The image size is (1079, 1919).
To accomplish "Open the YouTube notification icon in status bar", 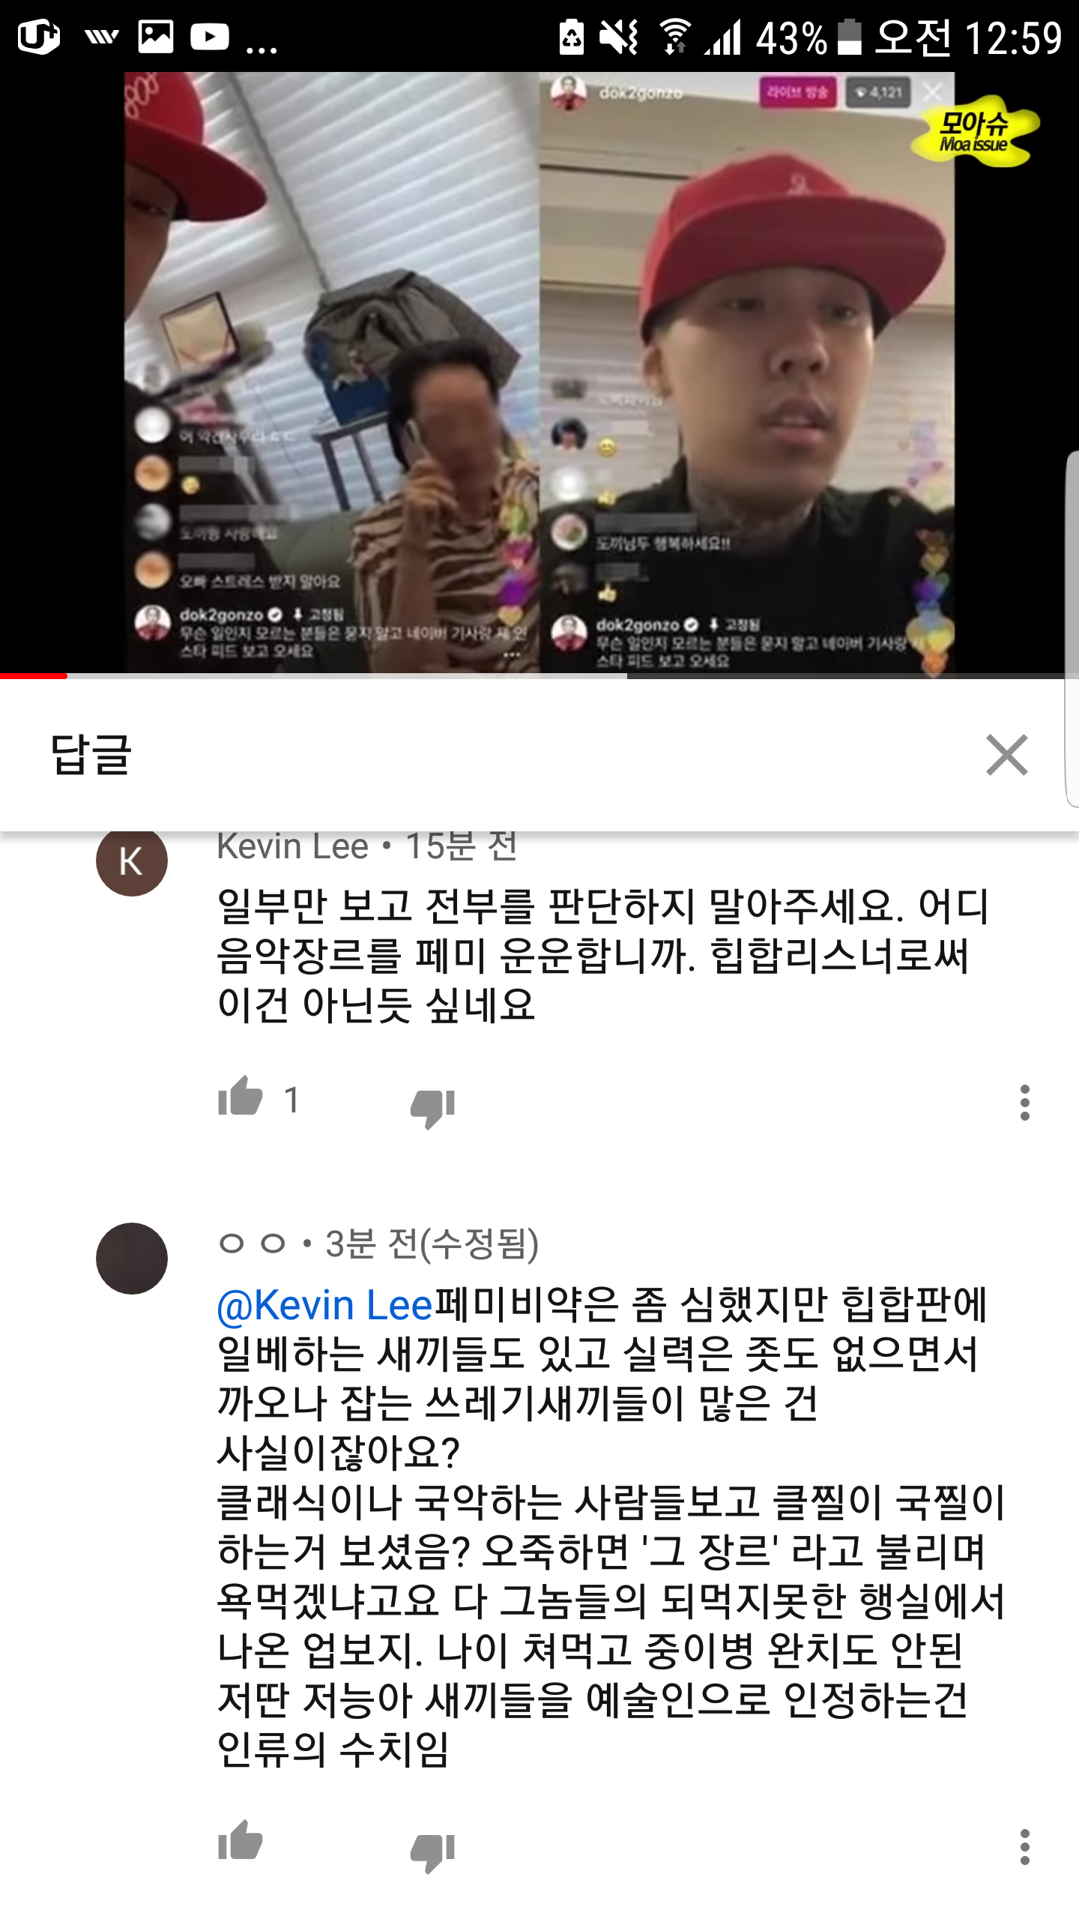I will (x=209, y=36).
